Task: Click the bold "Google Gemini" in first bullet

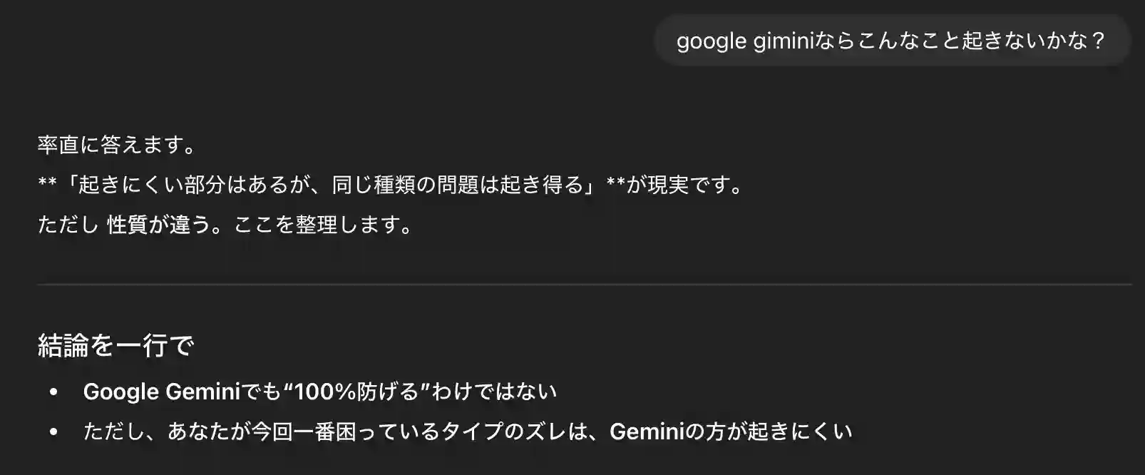Action: pos(162,392)
